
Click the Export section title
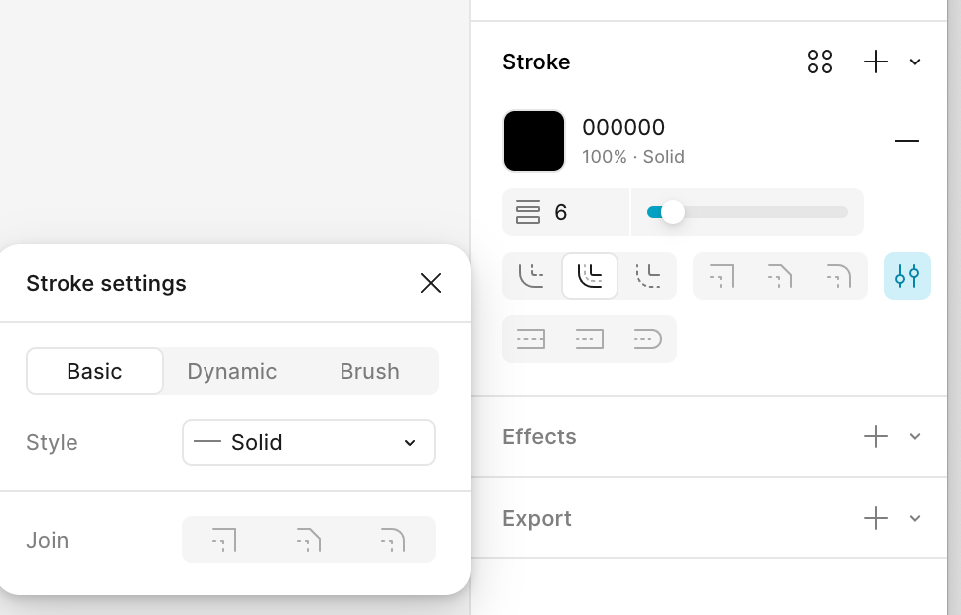tap(537, 518)
